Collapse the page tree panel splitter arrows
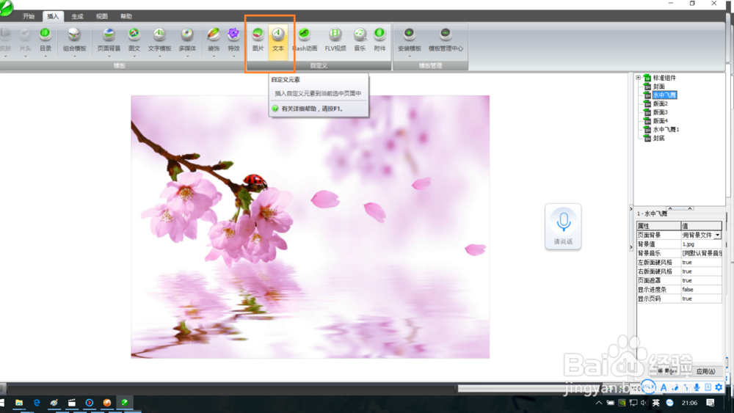The width and height of the screenshot is (734, 413). [x=680, y=208]
